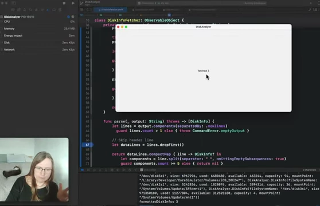Image resolution: width=320 pixels, height=206 pixels.
Task: Open the DiskAnalyer main branch selector
Action: click(x=92, y=3)
